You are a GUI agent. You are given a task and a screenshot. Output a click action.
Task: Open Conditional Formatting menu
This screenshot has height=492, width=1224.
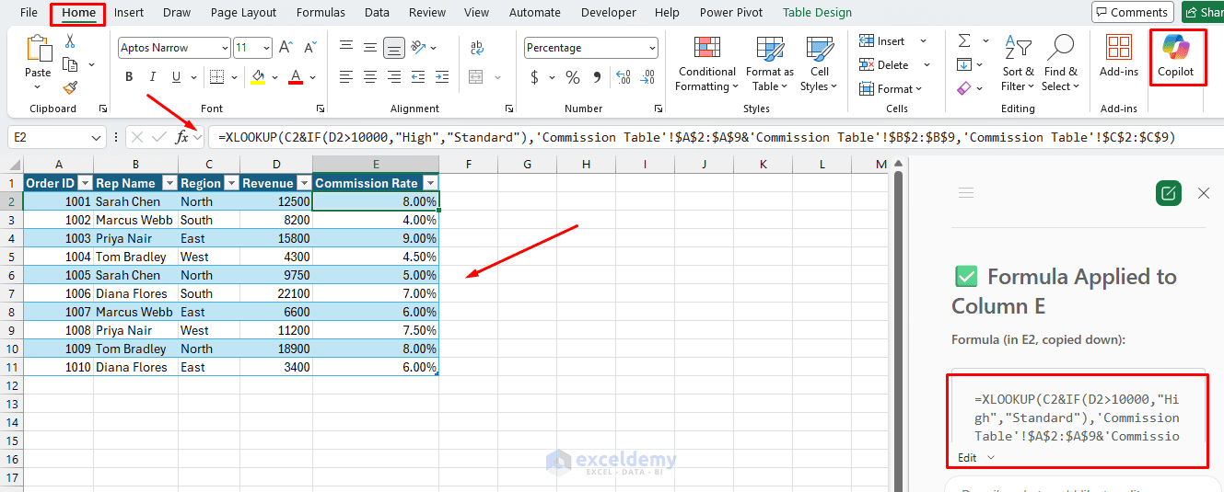coord(707,64)
